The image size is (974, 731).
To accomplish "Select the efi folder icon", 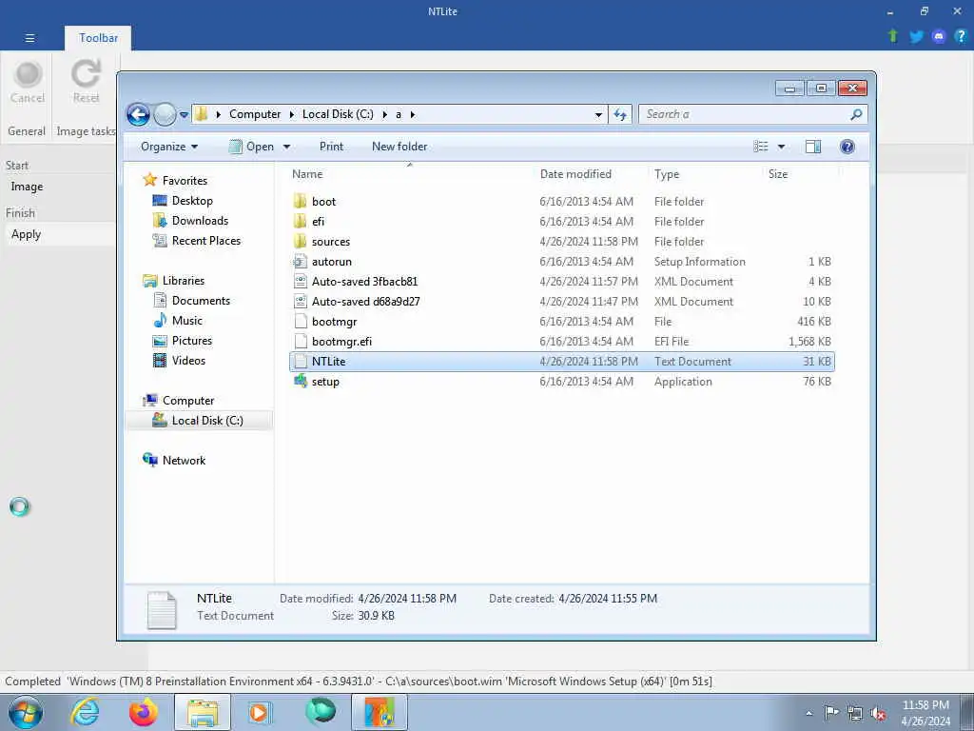I will [300, 221].
